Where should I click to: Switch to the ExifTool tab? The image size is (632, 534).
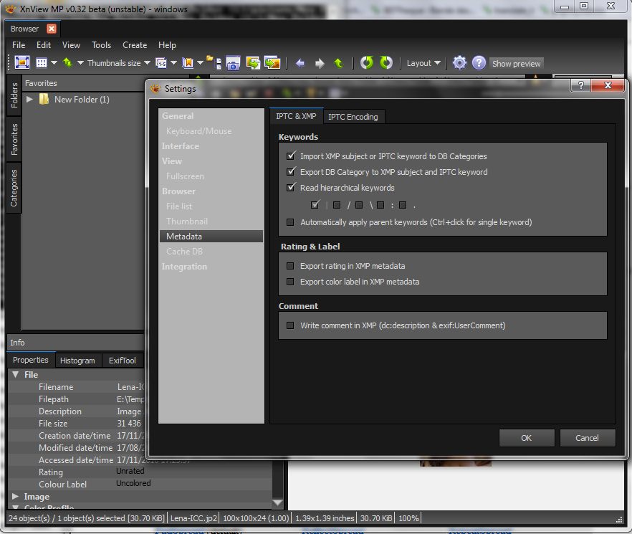[122, 360]
